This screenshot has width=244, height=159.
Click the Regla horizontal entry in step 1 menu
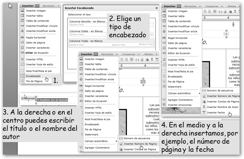(x=36, y=37)
